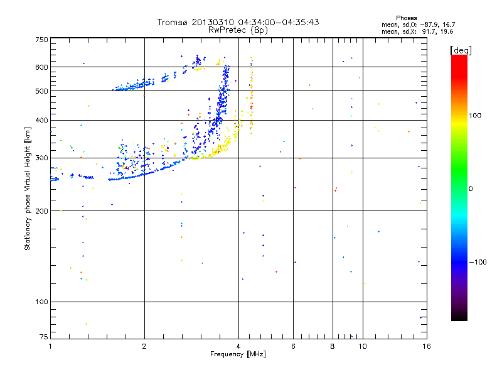502x377 pixels.
Task: Click the 'RwPretec (8p)' subtitle
Action: pos(238,30)
